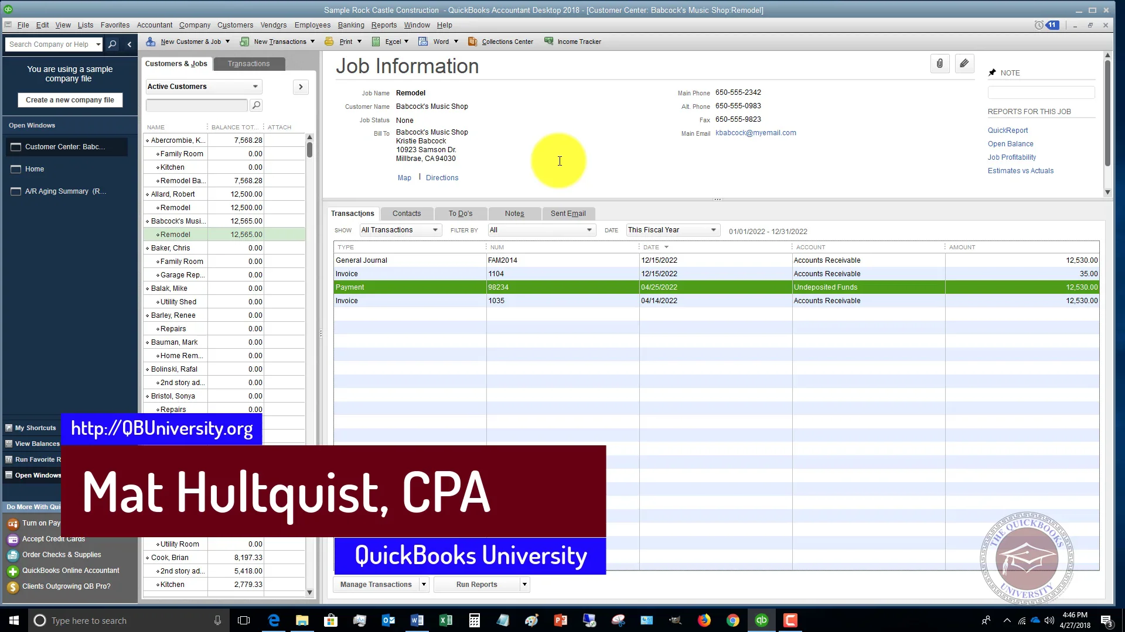This screenshot has height=632, width=1125.
Task: Open the QuickReport link
Action: point(1008,130)
